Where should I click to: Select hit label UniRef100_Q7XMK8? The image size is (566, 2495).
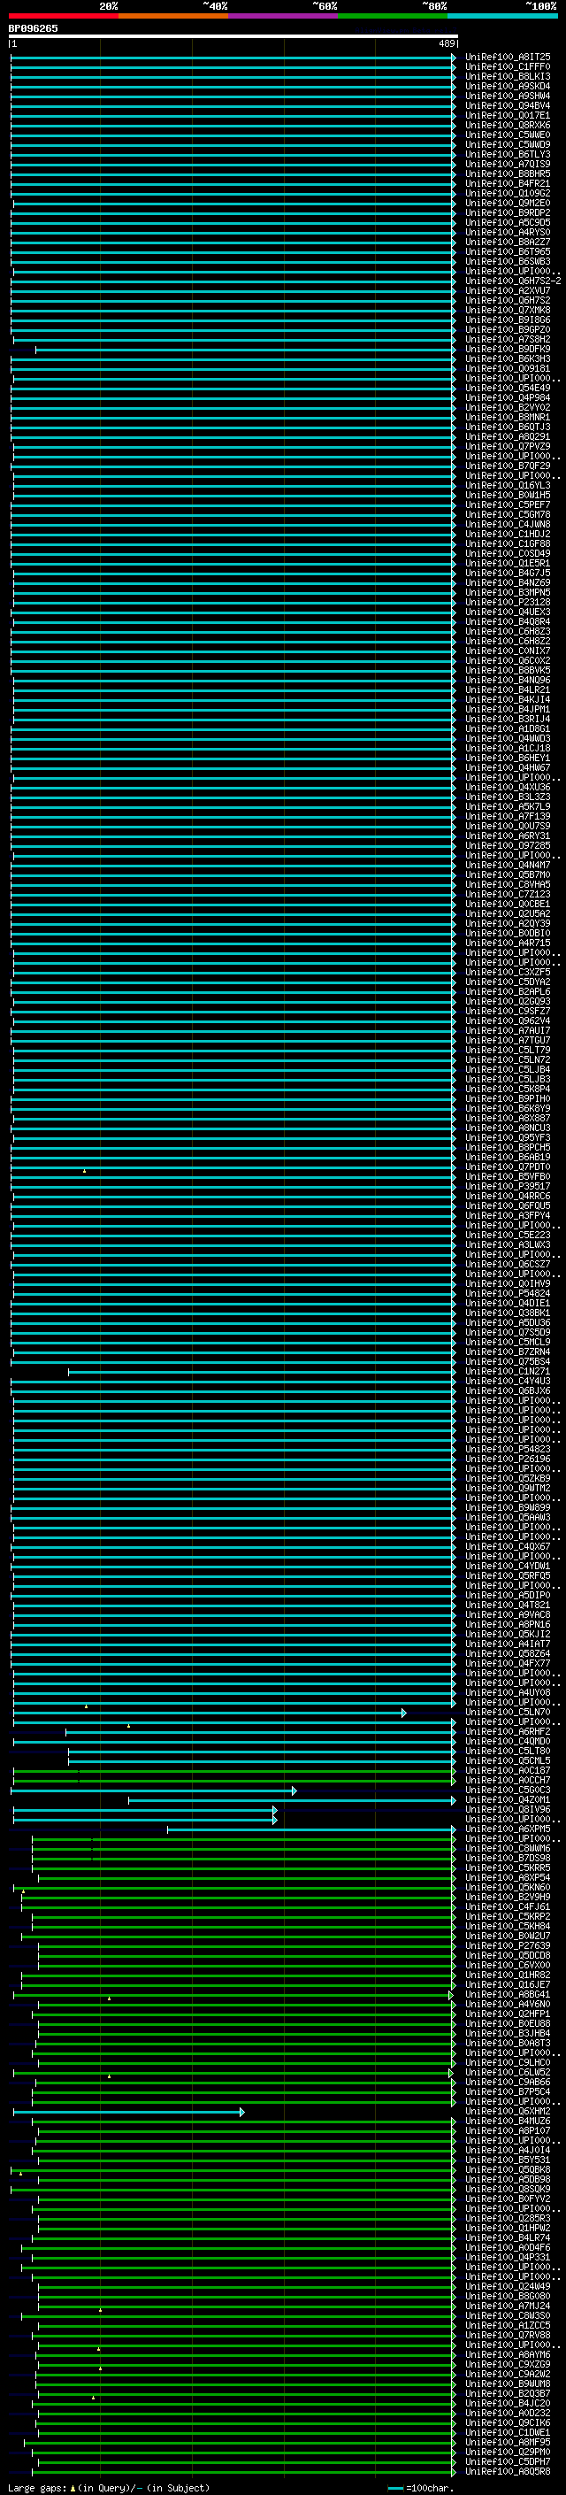pyautogui.click(x=508, y=310)
